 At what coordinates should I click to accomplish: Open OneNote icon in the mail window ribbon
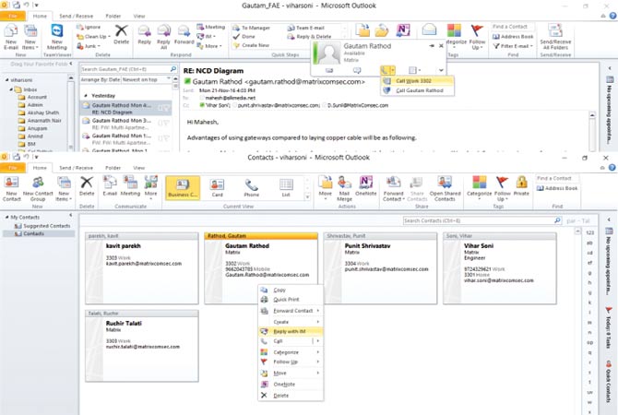click(x=403, y=30)
